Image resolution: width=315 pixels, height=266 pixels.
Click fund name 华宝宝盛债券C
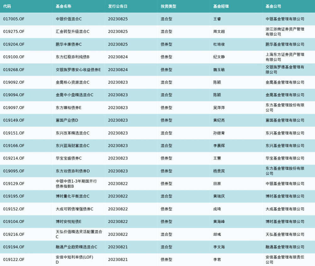tap(69, 158)
